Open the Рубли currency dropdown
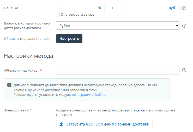The height and width of the screenshot is (132, 193). click(117, 26)
